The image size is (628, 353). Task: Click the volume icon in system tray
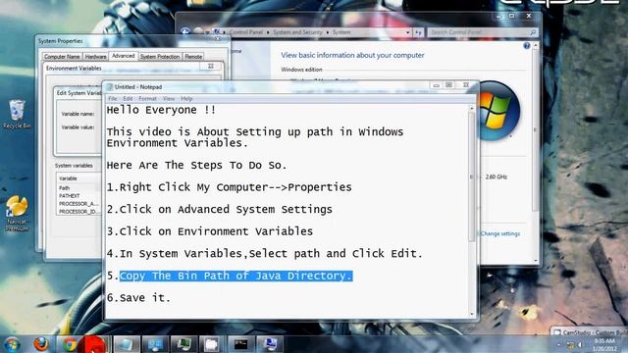[x=580, y=344]
